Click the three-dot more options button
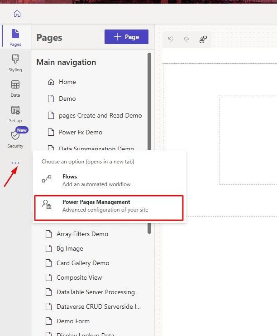Screen dimensions: 277x336 (15, 163)
